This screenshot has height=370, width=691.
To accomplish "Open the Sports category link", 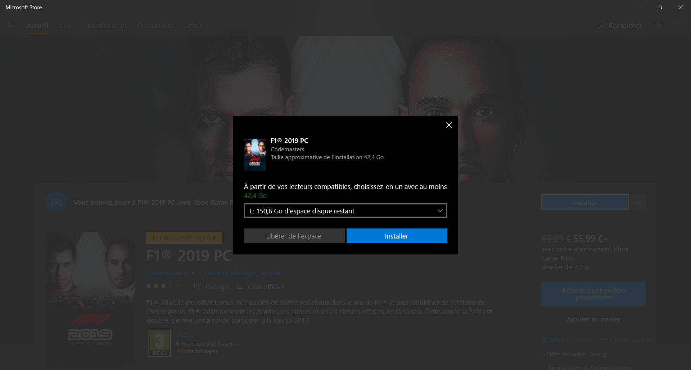I will (270, 273).
